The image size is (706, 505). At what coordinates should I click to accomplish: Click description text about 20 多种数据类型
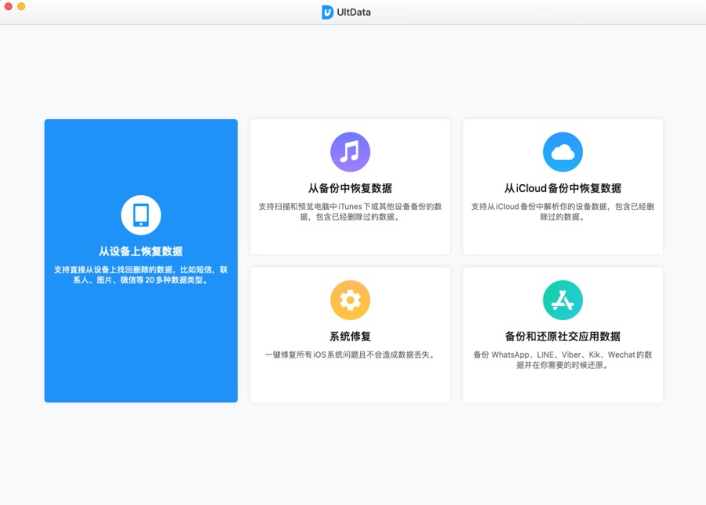[x=141, y=274]
